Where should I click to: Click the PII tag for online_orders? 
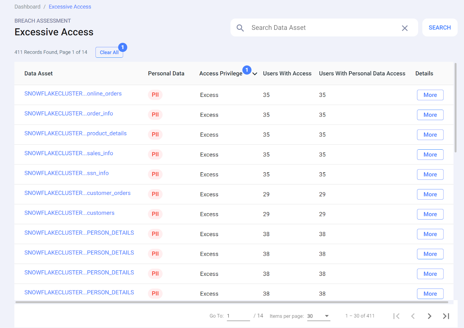click(x=155, y=95)
